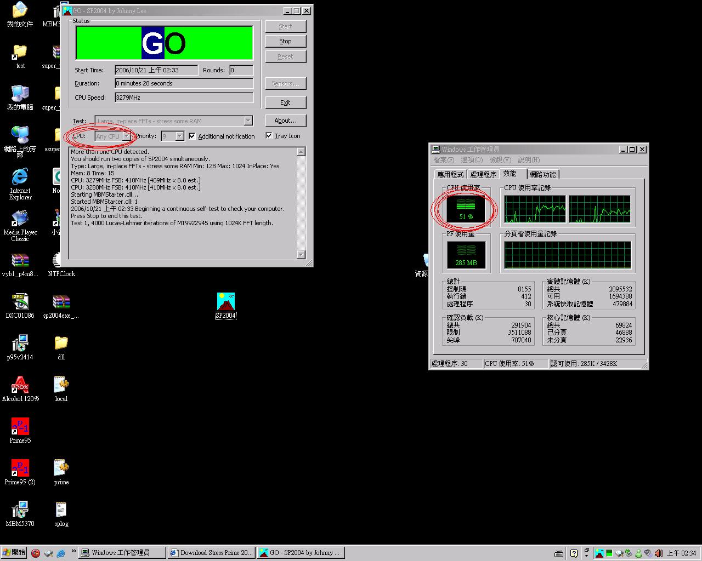Open the NTPClock desktop icon
This screenshot has width=702, height=561.
pyautogui.click(x=61, y=265)
